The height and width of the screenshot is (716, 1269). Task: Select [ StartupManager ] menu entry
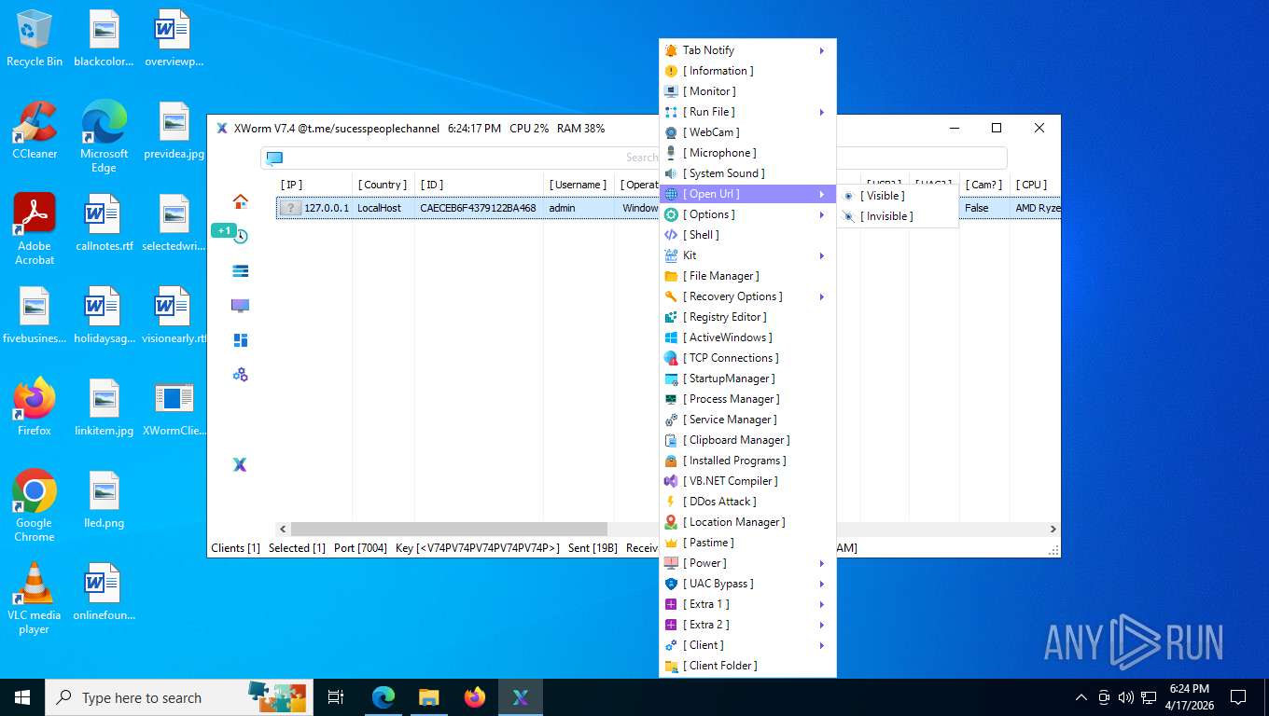point(747,379)
